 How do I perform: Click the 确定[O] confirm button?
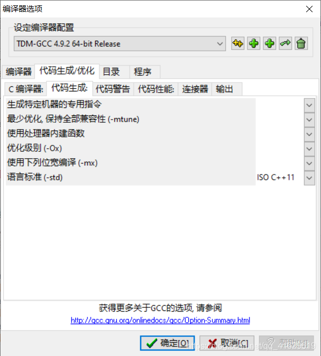[167, 343]
